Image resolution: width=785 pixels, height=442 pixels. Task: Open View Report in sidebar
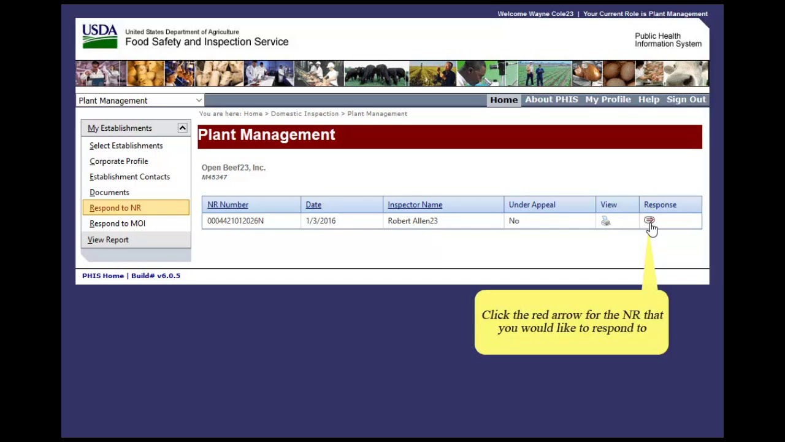coord(108,239)
